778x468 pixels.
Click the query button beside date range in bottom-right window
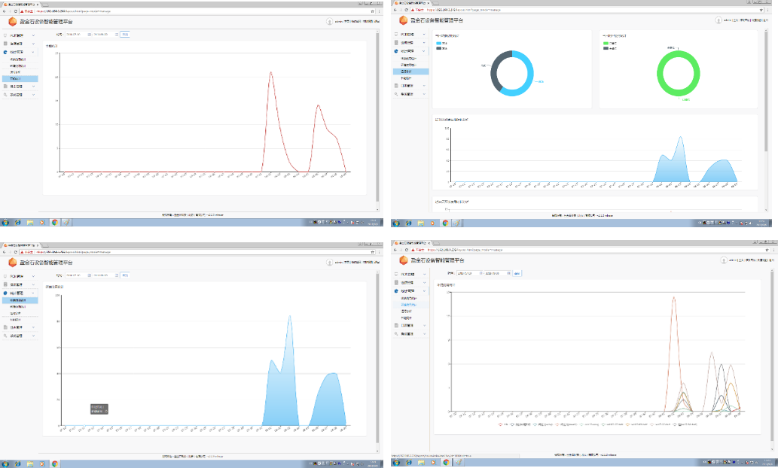(x=517, y=273)
